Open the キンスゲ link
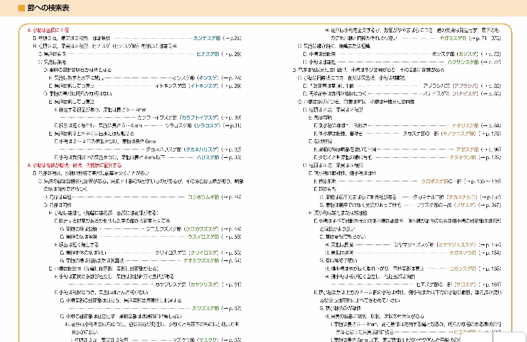 pyautogui.click(x=208, y=78)
